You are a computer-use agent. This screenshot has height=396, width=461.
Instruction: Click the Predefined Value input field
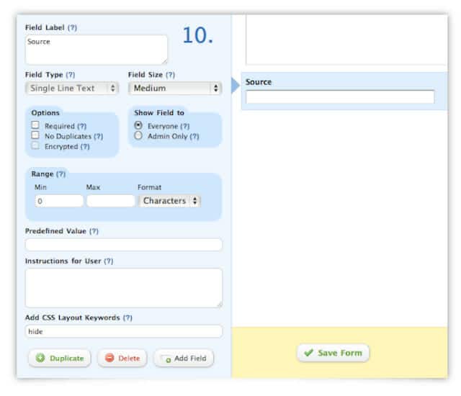point(124,245)
